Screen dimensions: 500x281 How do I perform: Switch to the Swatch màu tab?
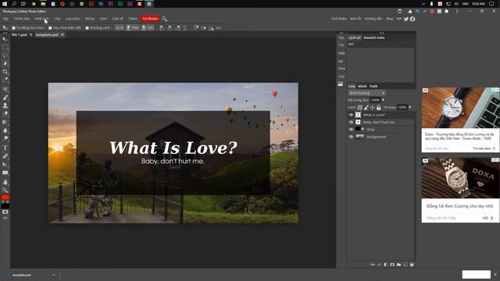(x=374, y=37)
